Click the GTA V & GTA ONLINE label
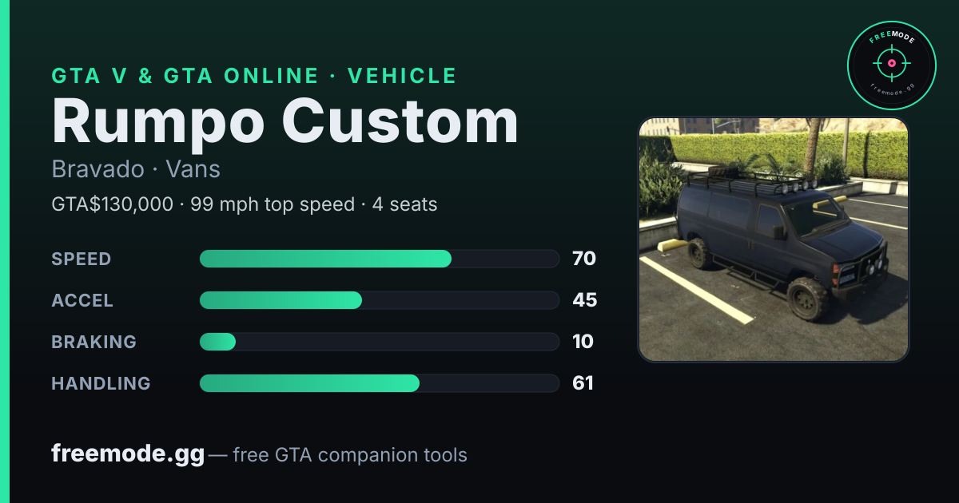This screenshot has height=503, width=959. (x=185, y=76)
